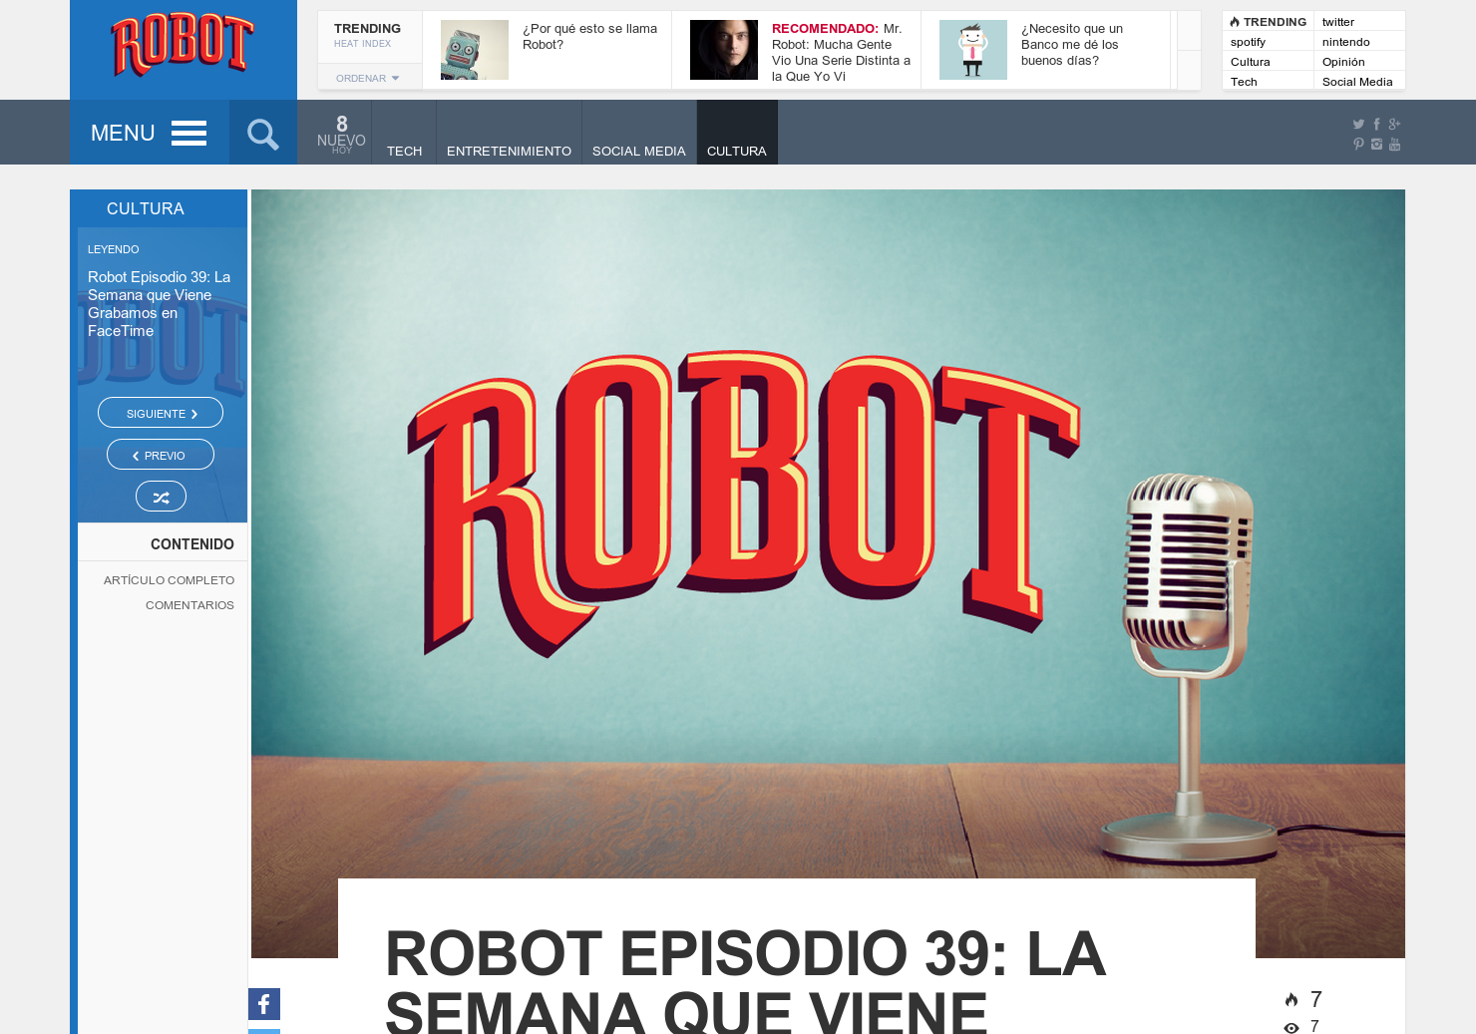
Task: Open COMENTARIOS from the contenido list
Action: (189, 605)
